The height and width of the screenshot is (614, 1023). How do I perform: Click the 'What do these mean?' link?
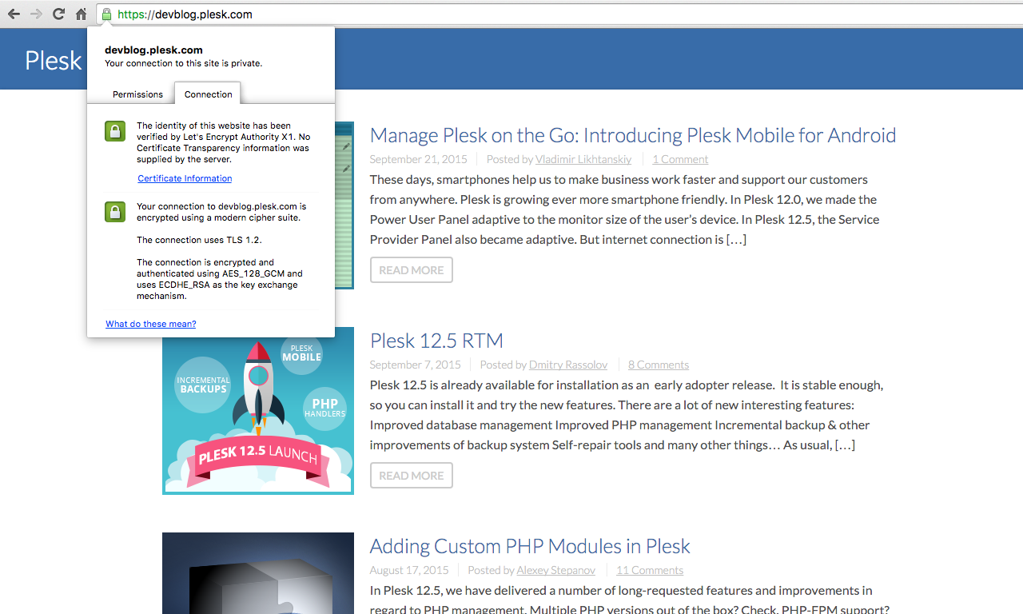(x=150, y=324)
